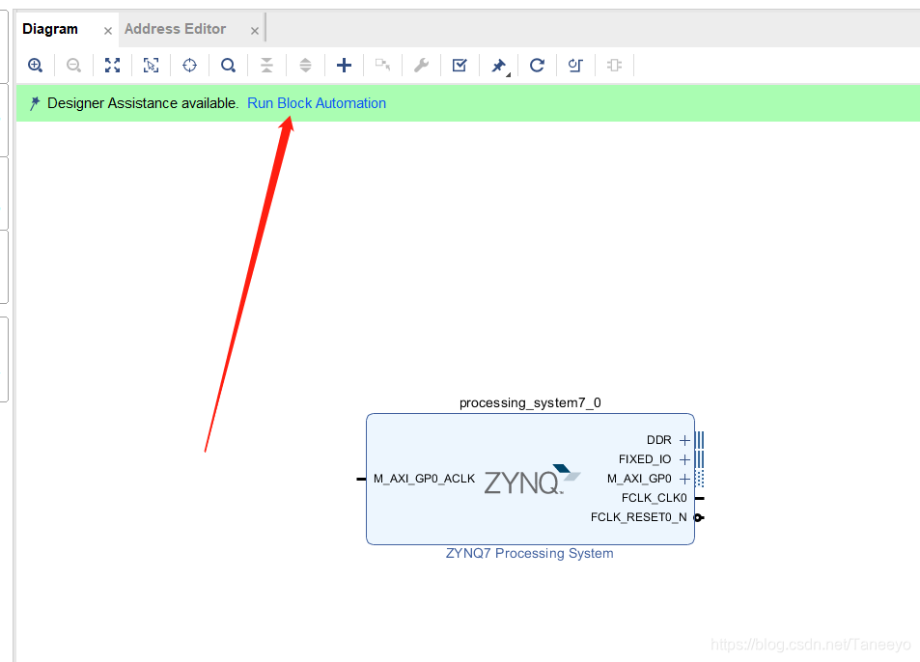Viewport: 920px width, 662px height.
Task: Switch to the Diagram tab
Action: coord(50,29)
